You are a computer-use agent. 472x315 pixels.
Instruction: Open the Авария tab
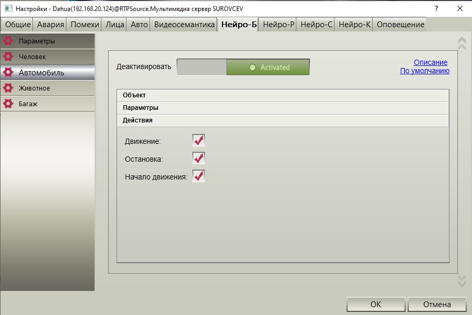[x=51, y=25]
